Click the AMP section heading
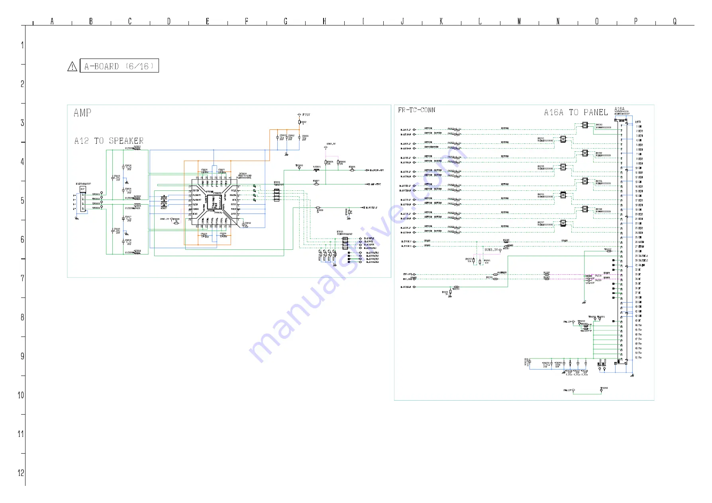This screenshot has height=503, width=712. pos(82,113)
